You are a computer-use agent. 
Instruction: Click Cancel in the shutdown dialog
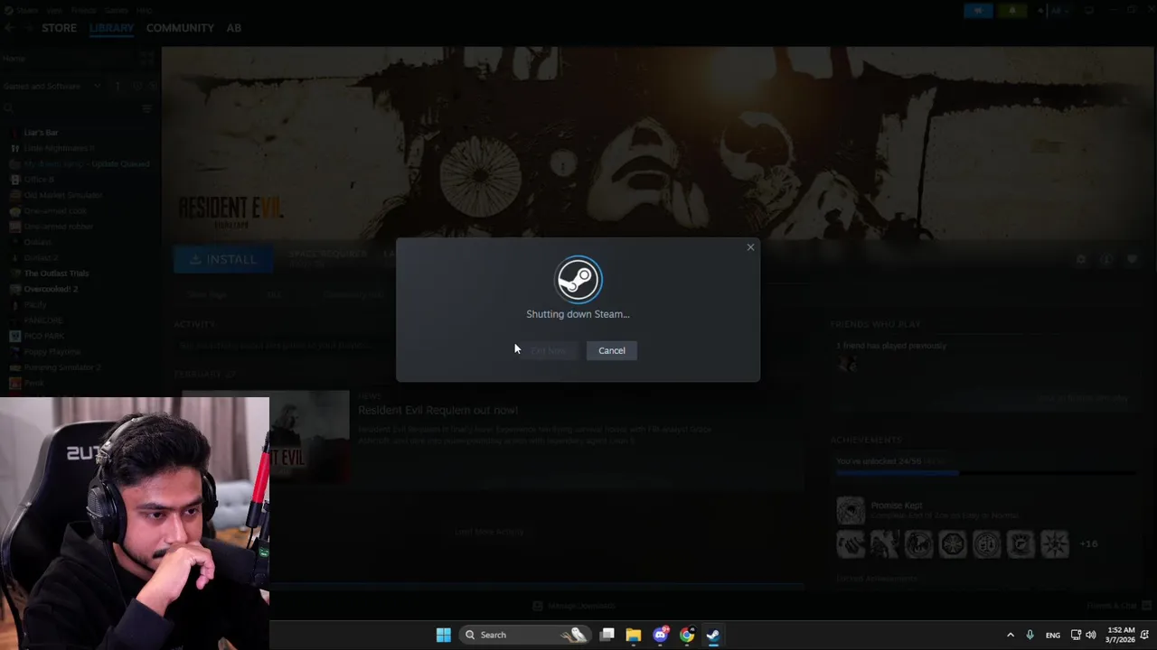(611, 350)
